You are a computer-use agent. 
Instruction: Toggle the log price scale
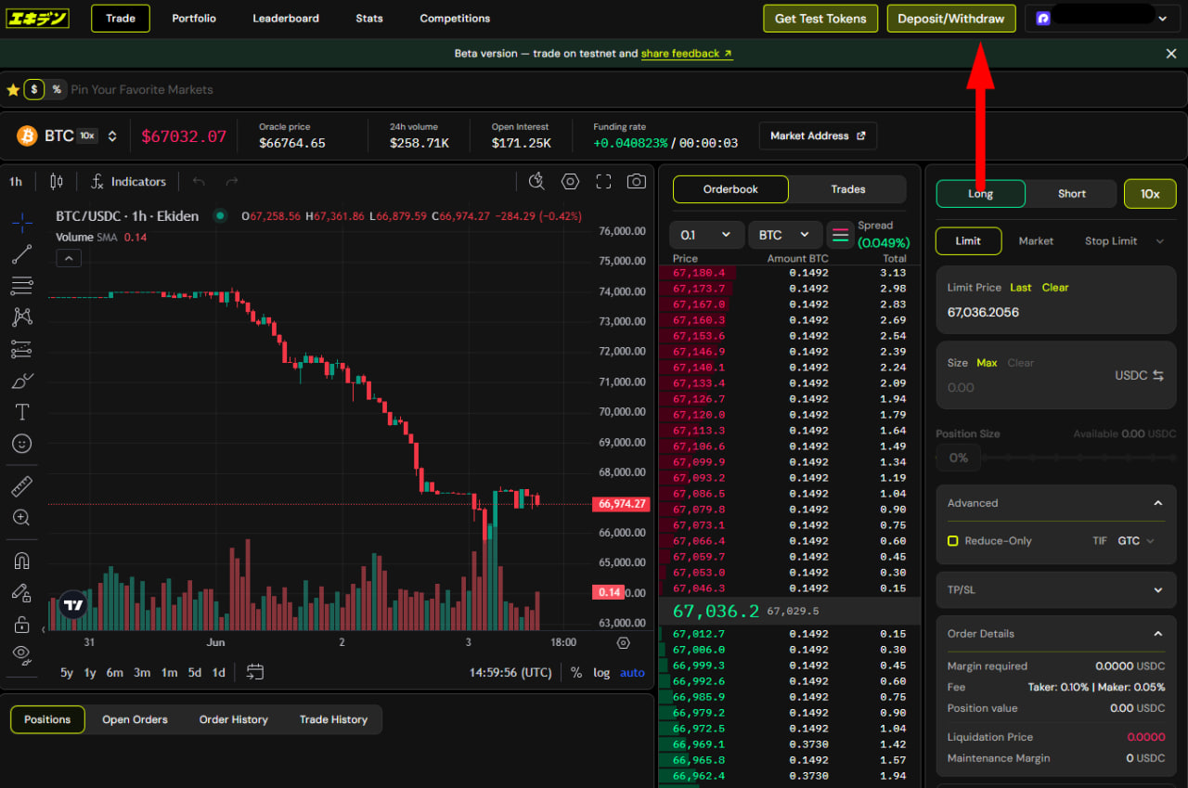(601, 673)
